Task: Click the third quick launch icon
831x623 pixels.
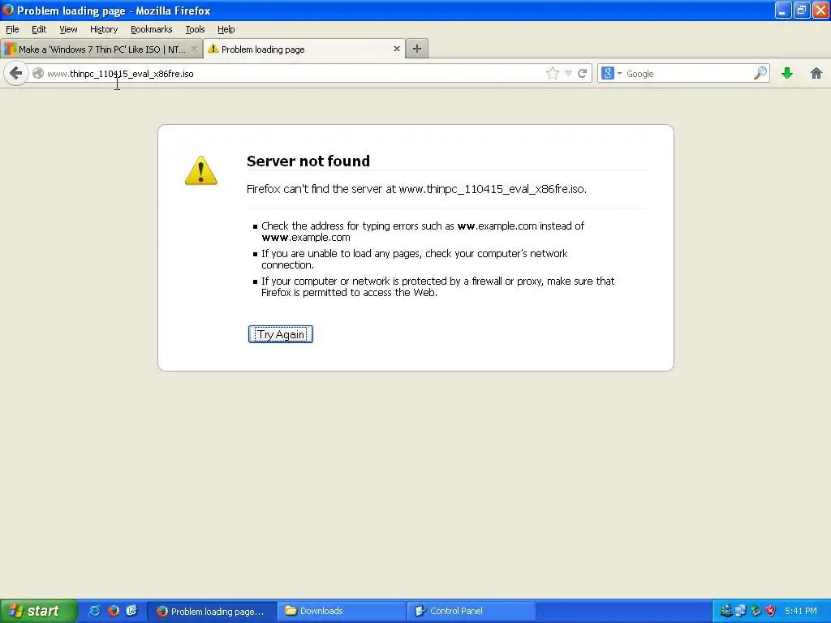Action: 131,611
